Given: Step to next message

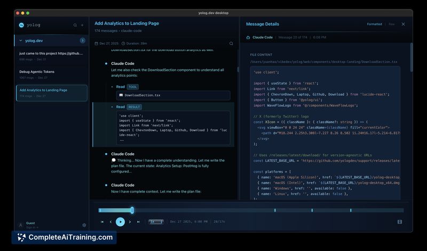Looking at the screenshot, I should pyautogui.click(x=130, y=222).
